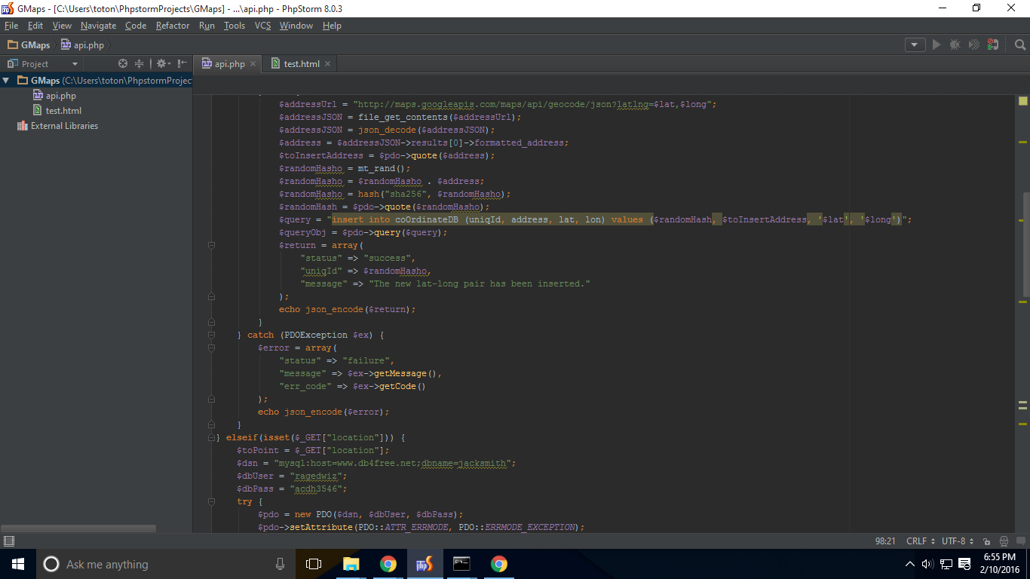Click Scroll from Source target icon
This screenshot has height=579, width=1030.
point(123,63)
